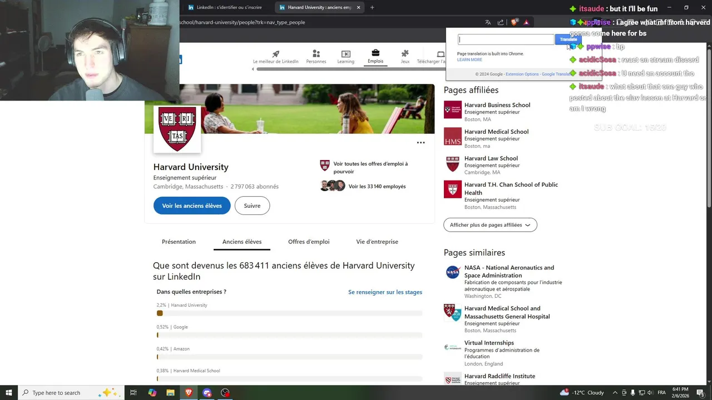The image size is (712, 400).
Task: Click the Harvard University company bar
Action: point(289,313)
